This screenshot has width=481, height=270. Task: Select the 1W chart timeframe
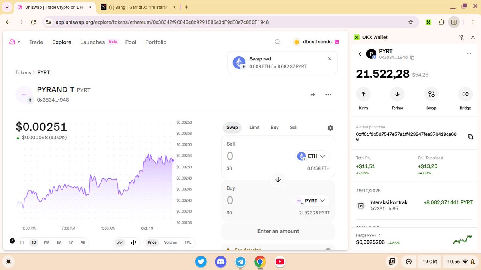pyautogui.click(x=46, y=242)
